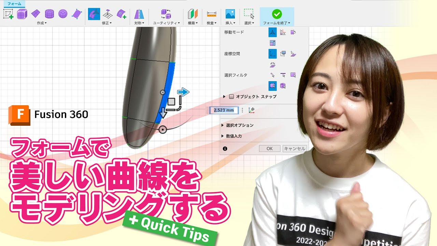Click the green Finish Form checkmark
Screen dimensions: 437x246
click(277, 14)
